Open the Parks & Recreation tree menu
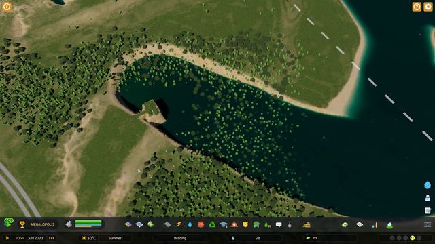This screenshot has width=435, height=244. [x=267, y=224]
